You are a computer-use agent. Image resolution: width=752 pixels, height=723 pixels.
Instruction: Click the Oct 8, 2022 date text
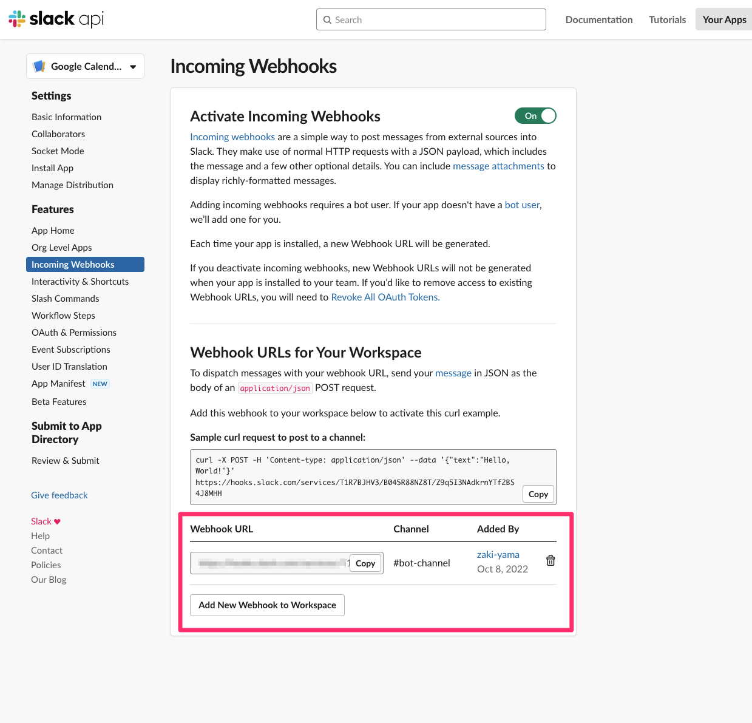(503, 569)
